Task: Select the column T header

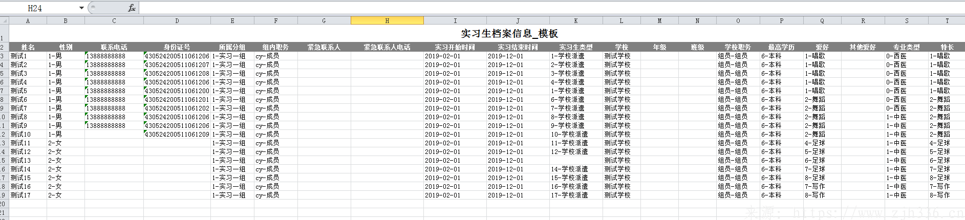Action: click(x=947, y=21)
